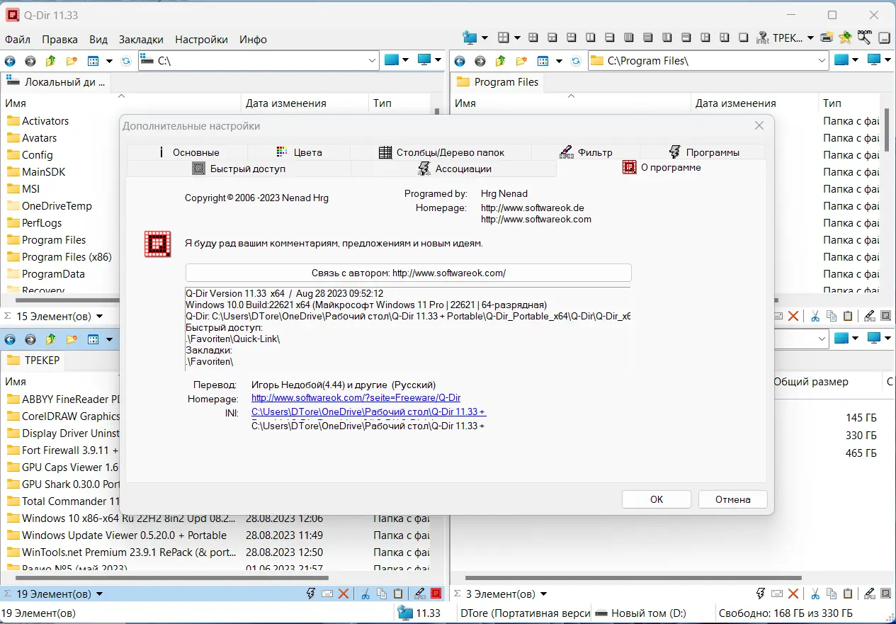
Task: Go up one level in Program Files pane
Action: click(501, 61)
